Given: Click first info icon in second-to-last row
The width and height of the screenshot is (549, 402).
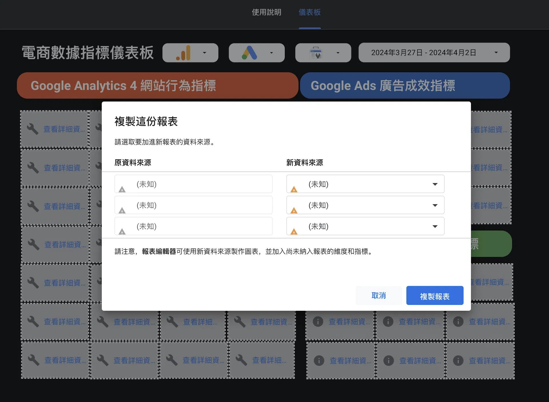Looking at the screenshot, I should click(x=318, y=322).
